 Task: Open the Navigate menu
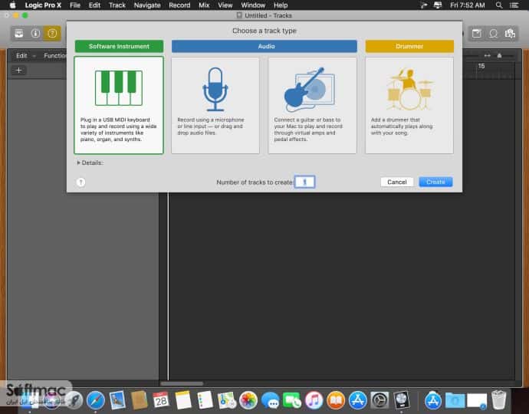pyautogui.click(x=147, y=5)
